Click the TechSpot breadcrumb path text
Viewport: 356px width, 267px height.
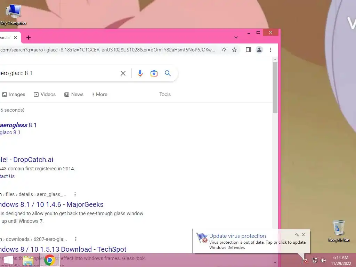(x=34, y=239)
